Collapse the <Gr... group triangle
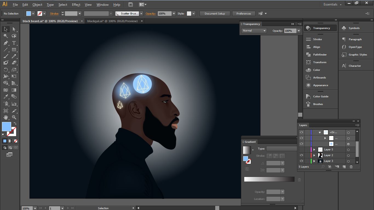 click(320, 132)
